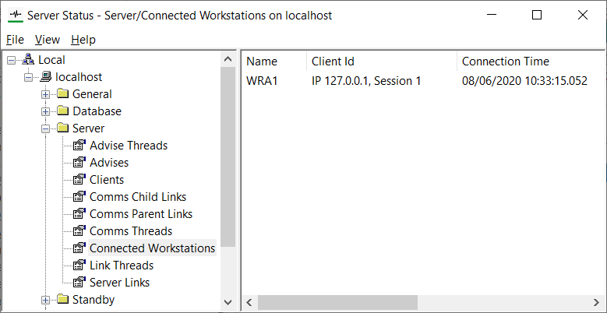
Task: Open the View menu
Action: (48, 40)
